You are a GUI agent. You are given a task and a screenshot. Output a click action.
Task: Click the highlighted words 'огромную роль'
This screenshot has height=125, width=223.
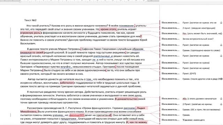[x=30, y=33]
